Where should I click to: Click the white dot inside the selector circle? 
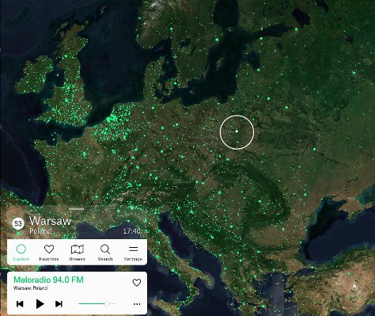tap(237, 131)
